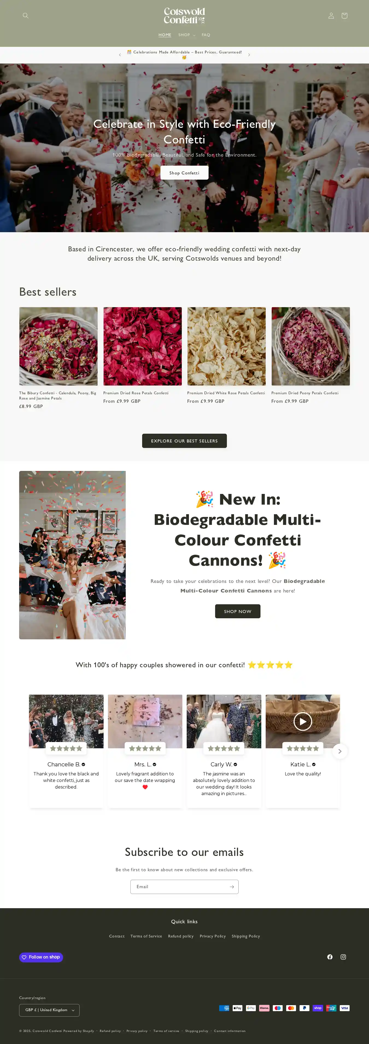Visit the Facebook page icon
Screen dimensions: 369x1044
pyautogui.click(x=330, y=957)
